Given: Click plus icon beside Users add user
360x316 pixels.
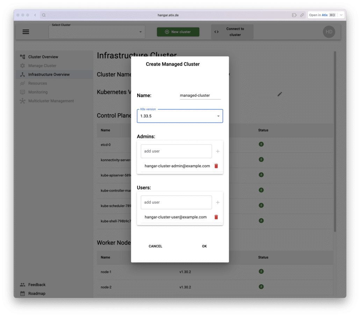Looking at the screenshot, I should (218, 203).
